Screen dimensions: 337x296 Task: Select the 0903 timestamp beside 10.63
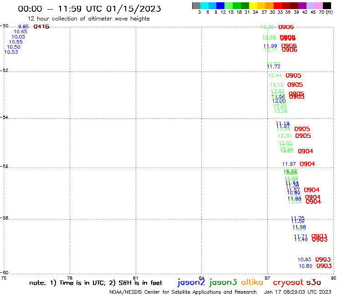click(x=323, y=260)
